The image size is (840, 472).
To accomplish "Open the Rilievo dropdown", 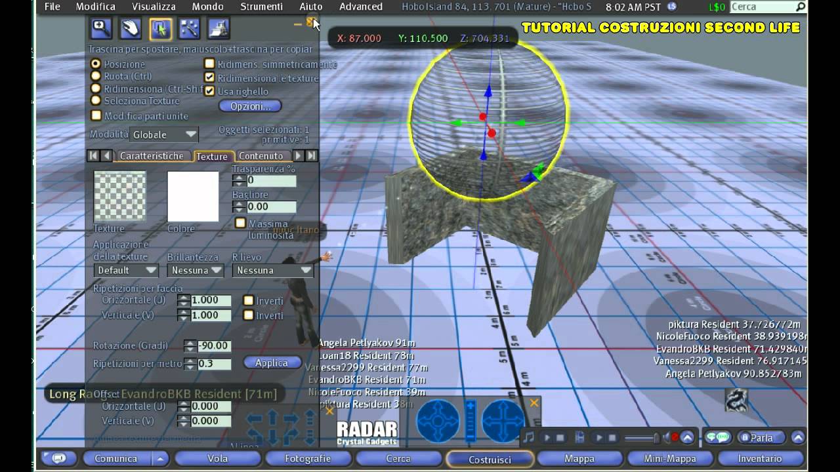I will coord(273,270).
